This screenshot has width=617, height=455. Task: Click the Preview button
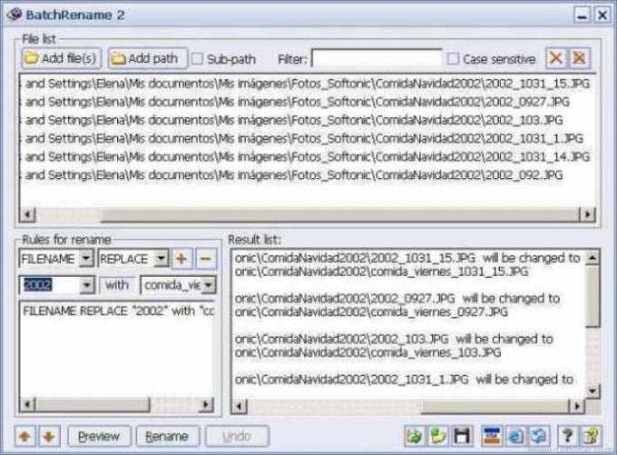[99, 436]
